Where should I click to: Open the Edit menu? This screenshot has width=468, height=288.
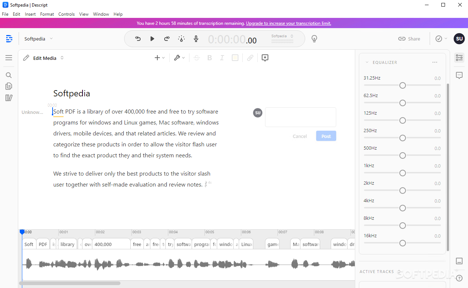[16, 14]
